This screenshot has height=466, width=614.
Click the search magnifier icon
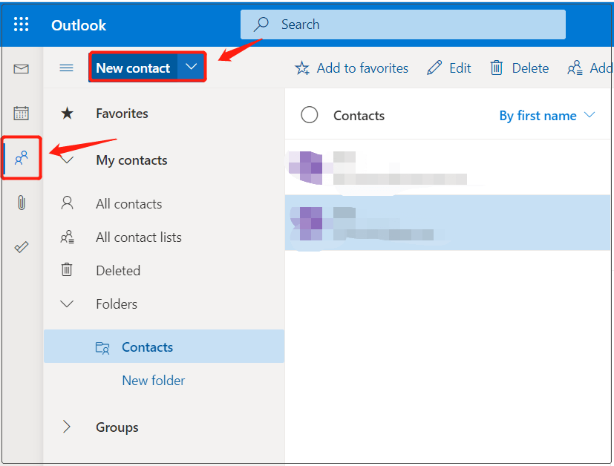point(261,24)
